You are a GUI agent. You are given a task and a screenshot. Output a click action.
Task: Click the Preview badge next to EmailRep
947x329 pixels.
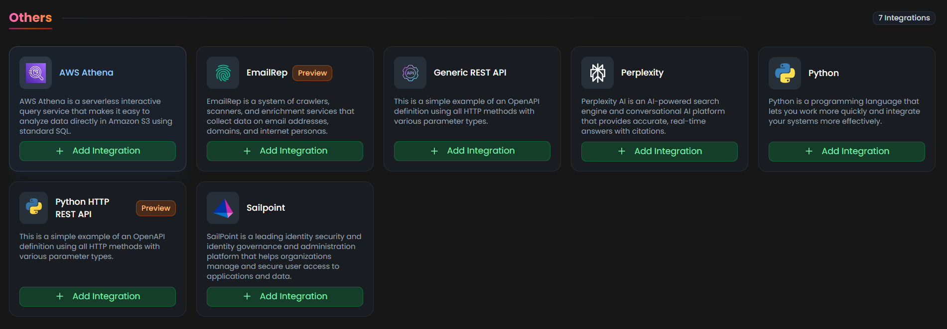[x=312, y=73]
